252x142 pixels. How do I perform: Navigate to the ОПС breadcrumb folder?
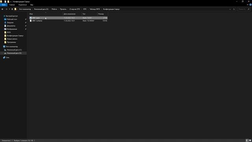[85, 9]
